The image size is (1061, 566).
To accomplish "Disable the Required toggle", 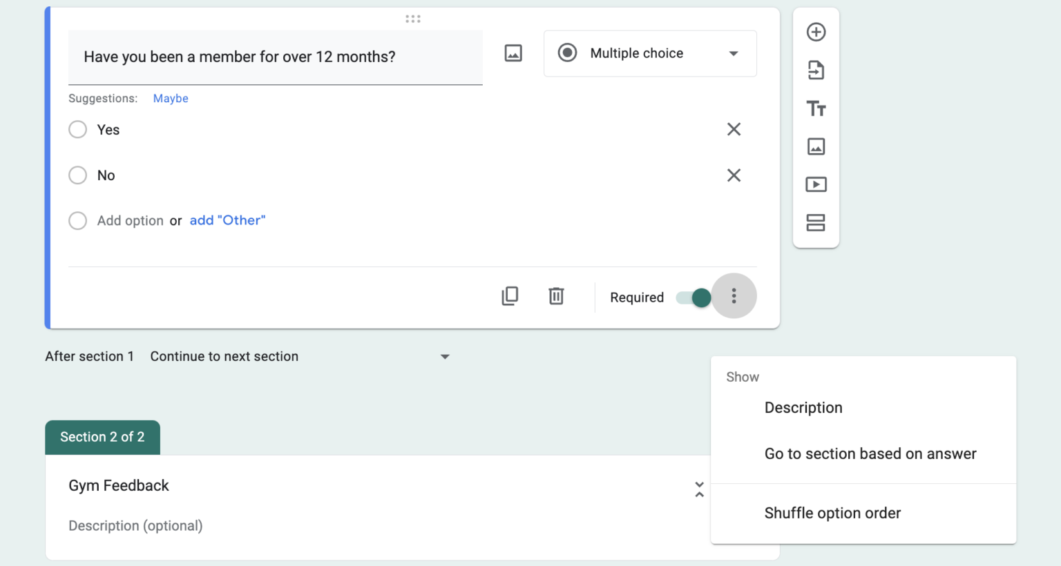I will point(693,297).
